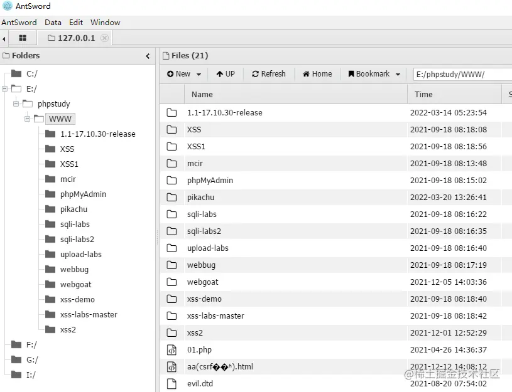Click folder icon of webgoat in file list

pos(172,282)
